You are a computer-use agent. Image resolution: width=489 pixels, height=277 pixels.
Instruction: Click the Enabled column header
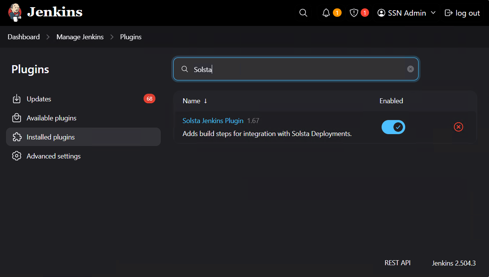391,101
